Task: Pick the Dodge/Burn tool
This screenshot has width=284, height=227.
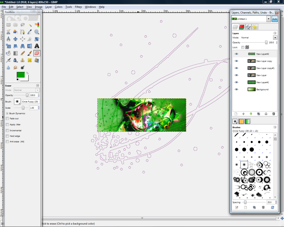Action: 22,67
